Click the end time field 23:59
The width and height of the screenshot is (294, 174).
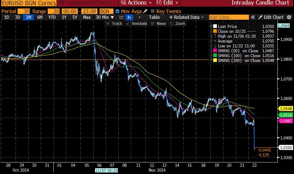[x=90, y=11]
